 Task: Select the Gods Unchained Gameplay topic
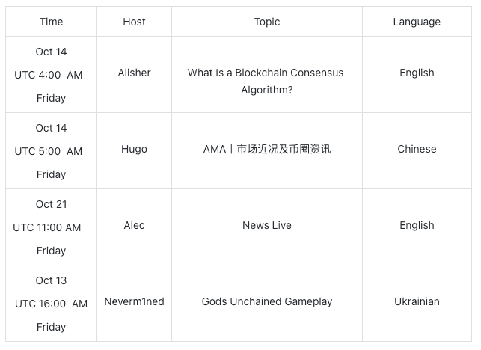tap(266, 301)
